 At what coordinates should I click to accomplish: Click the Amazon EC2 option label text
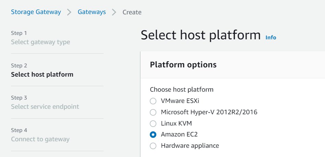coord(179,134)
